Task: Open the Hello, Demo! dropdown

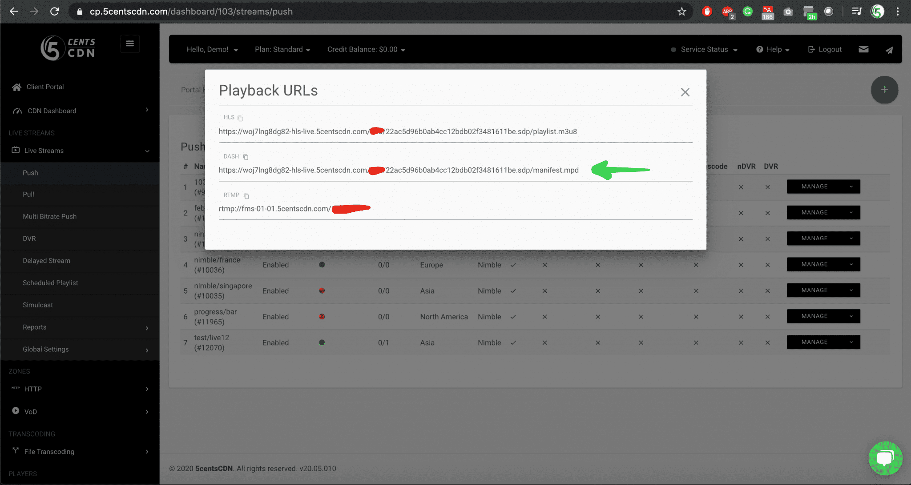Action: pyautogui.click(x=212, y=49)
